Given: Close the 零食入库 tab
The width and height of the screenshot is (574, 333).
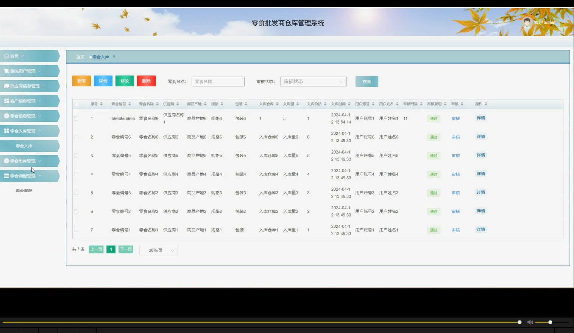Looking at the screenshot, I should coord(114,55).
